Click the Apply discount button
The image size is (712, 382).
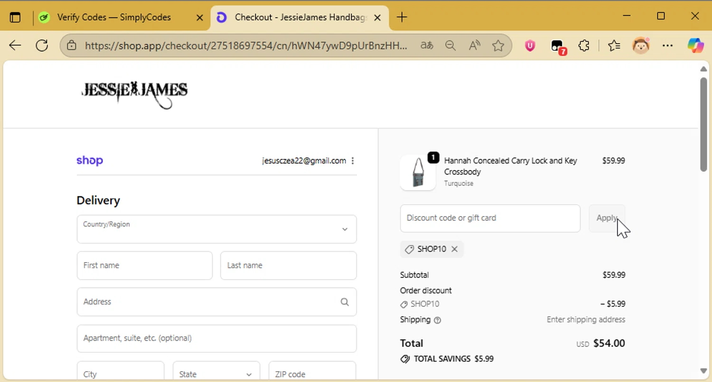coord(607,218)
